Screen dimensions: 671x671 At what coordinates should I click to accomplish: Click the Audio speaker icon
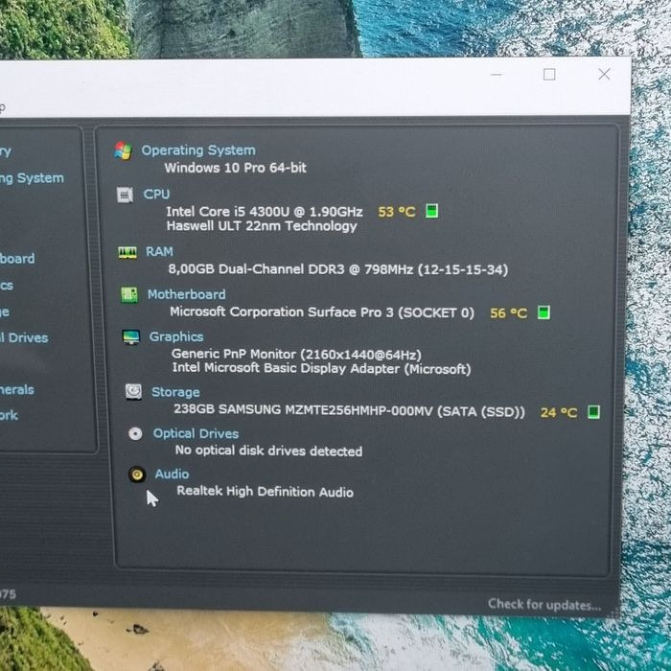[137, 474]
